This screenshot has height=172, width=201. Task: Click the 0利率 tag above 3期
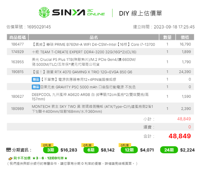point(47,145)
